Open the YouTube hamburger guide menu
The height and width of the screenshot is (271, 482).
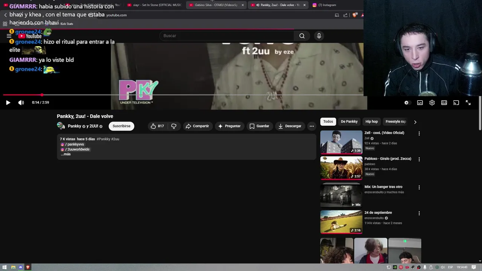click(x=9, y=36)
